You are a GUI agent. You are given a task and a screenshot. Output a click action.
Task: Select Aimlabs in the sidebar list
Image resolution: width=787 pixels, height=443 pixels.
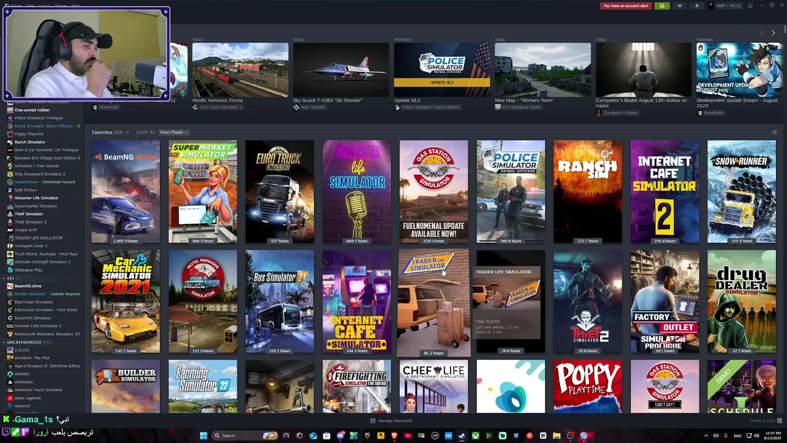pos(22,374)
